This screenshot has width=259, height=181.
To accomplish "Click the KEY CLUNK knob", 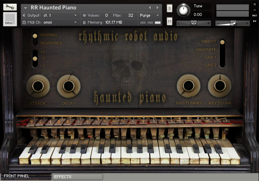I will [x=220, y=86].
